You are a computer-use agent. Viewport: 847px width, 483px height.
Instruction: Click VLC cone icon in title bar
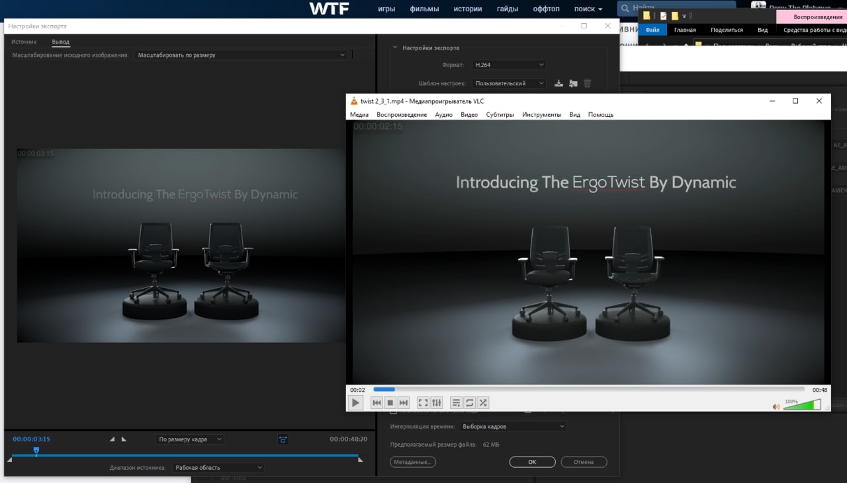[x=354, y=100]
